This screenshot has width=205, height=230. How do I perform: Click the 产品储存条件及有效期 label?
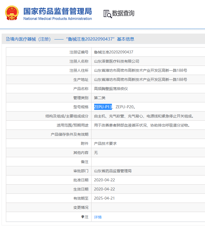click(69, 134)
